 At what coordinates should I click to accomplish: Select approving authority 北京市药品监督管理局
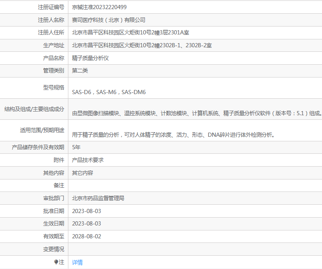pos(98,198)
